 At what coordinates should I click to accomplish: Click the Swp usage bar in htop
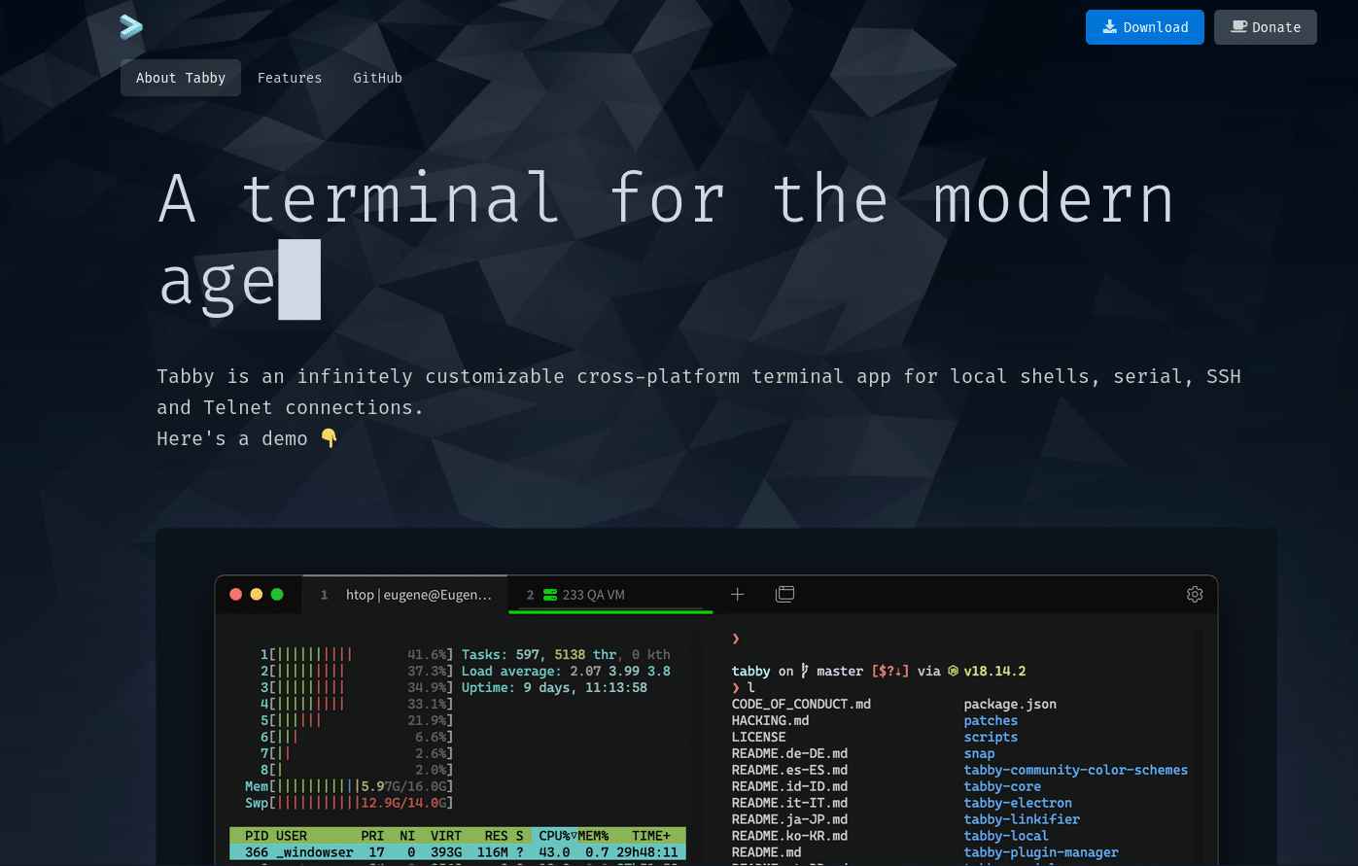click(349, 803)
